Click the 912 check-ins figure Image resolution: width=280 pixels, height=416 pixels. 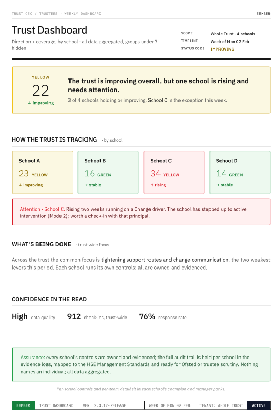pos(74,316)
